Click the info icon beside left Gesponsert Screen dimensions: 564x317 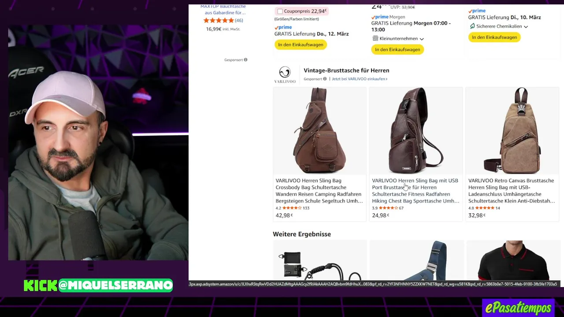(x=245, y=60)
